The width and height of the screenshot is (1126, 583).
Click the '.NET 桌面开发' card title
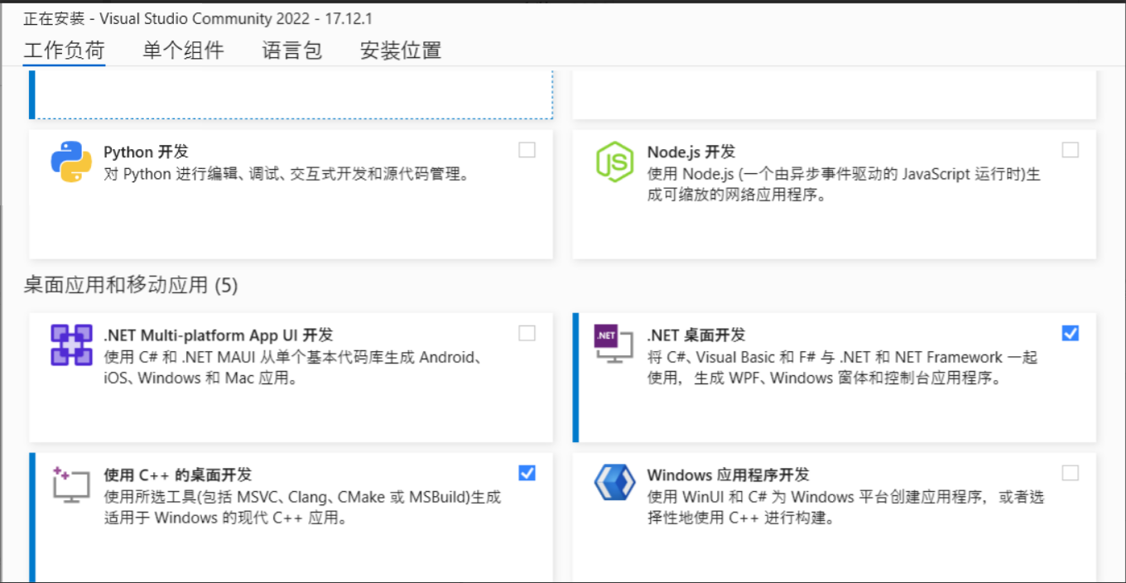click(695, 335)
